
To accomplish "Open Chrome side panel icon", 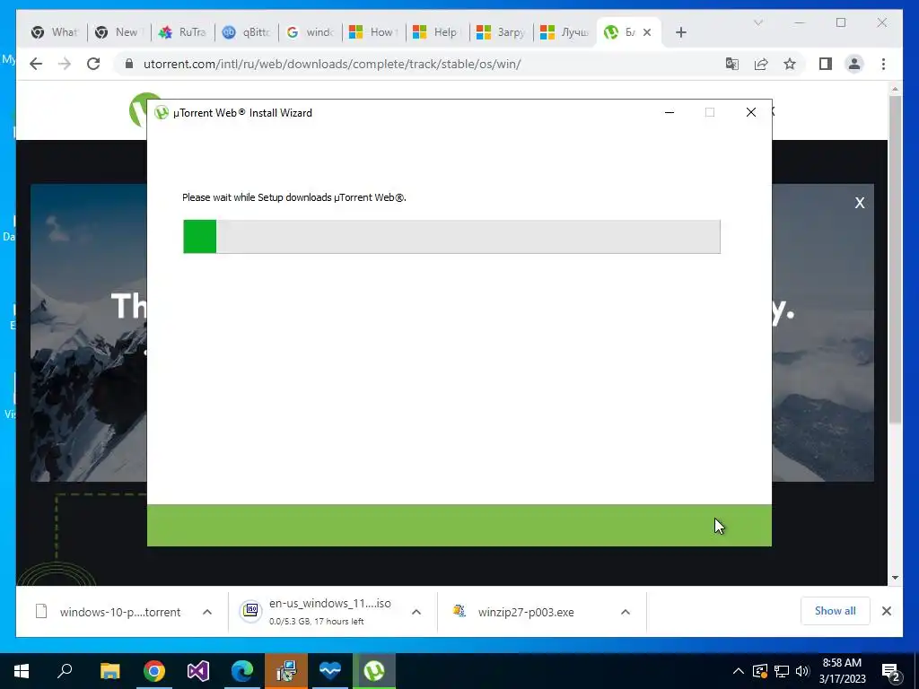I will pyautogui.click(x=826, y=64).
